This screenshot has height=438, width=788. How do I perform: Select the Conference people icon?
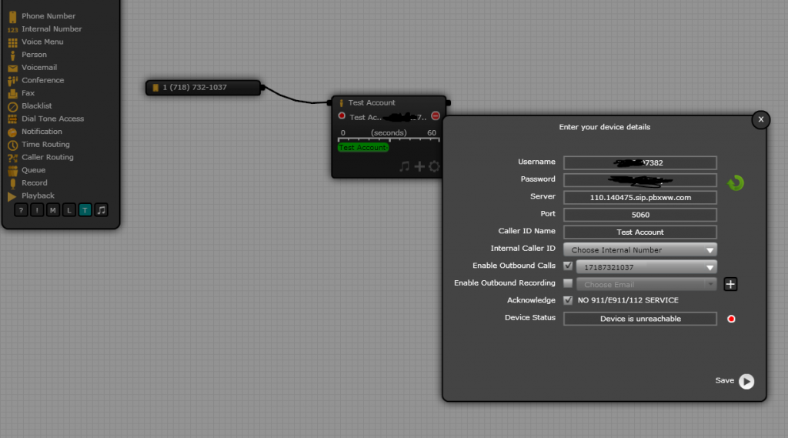[x=12, y=81]
